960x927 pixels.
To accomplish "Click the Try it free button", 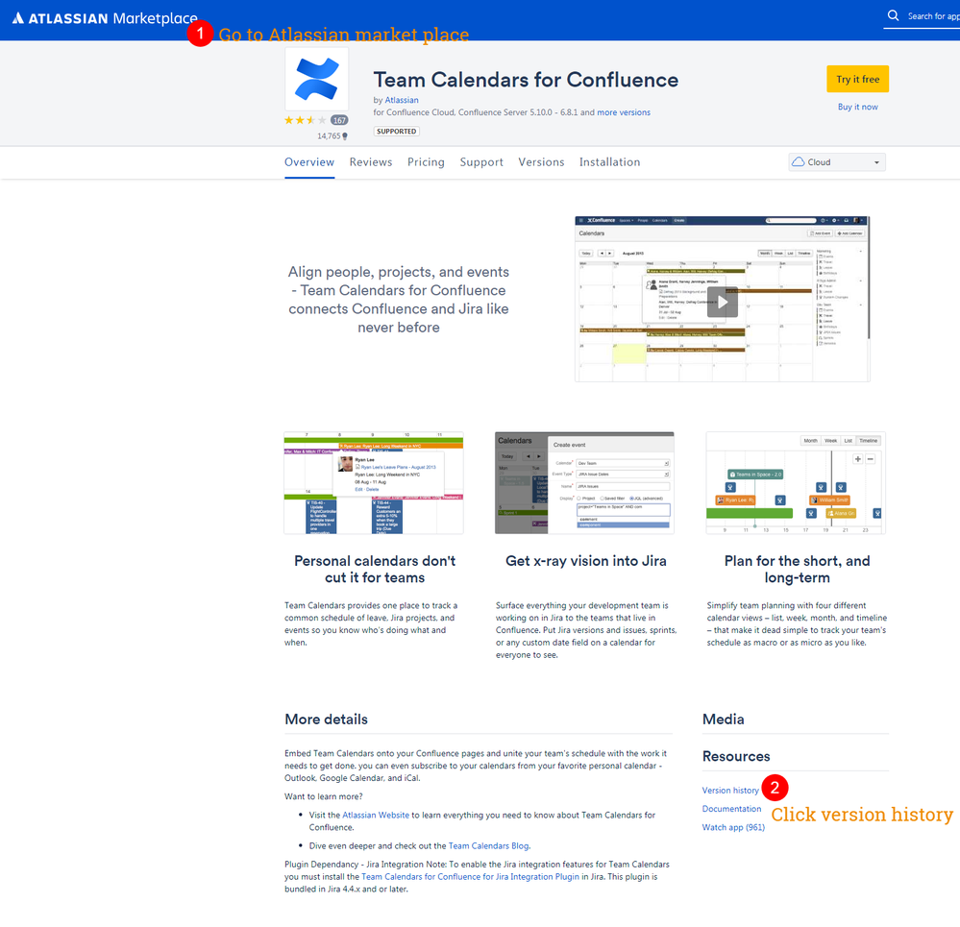I will (x=857, y=79).
